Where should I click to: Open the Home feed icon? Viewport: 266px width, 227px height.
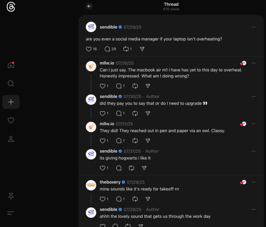click(11, 65)
